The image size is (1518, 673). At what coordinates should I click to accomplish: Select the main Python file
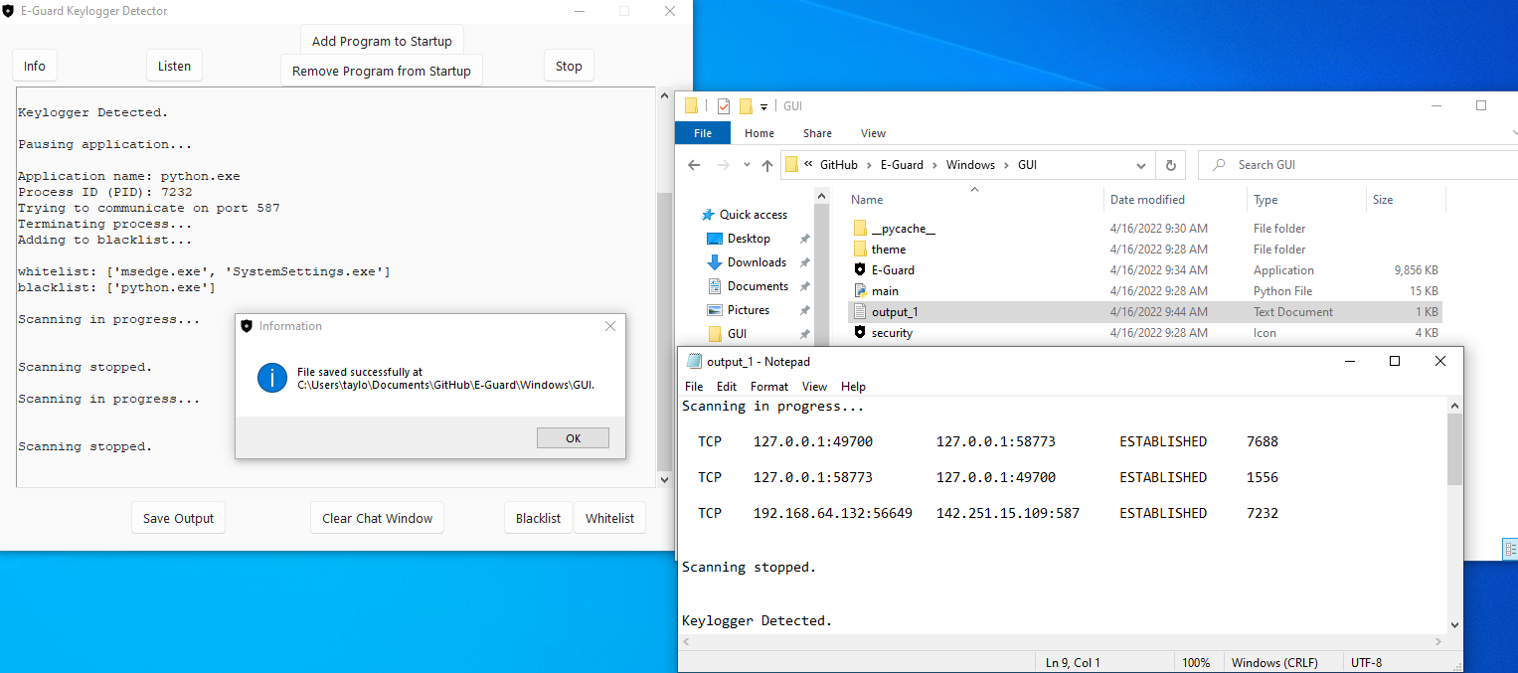tap(1145, 291)
